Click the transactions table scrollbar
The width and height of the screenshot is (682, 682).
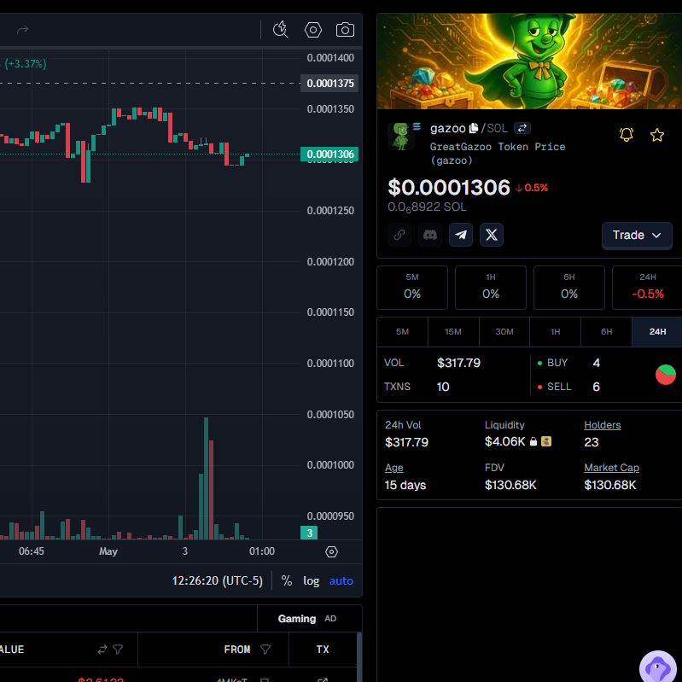pos(359,657)
